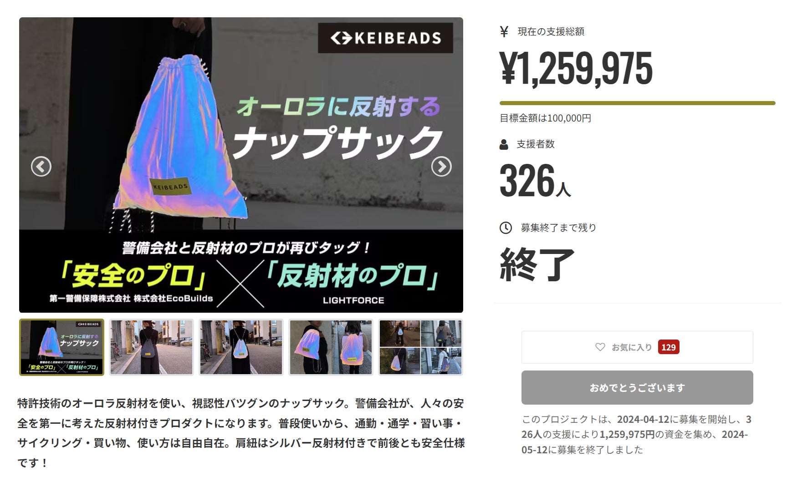Select first thumbnail with ナップサック banner

point(61,347)
